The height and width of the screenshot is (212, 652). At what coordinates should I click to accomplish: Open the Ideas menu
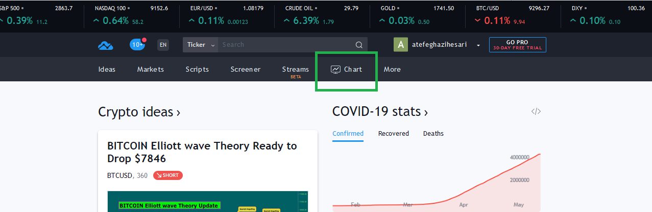click(107, 69)
